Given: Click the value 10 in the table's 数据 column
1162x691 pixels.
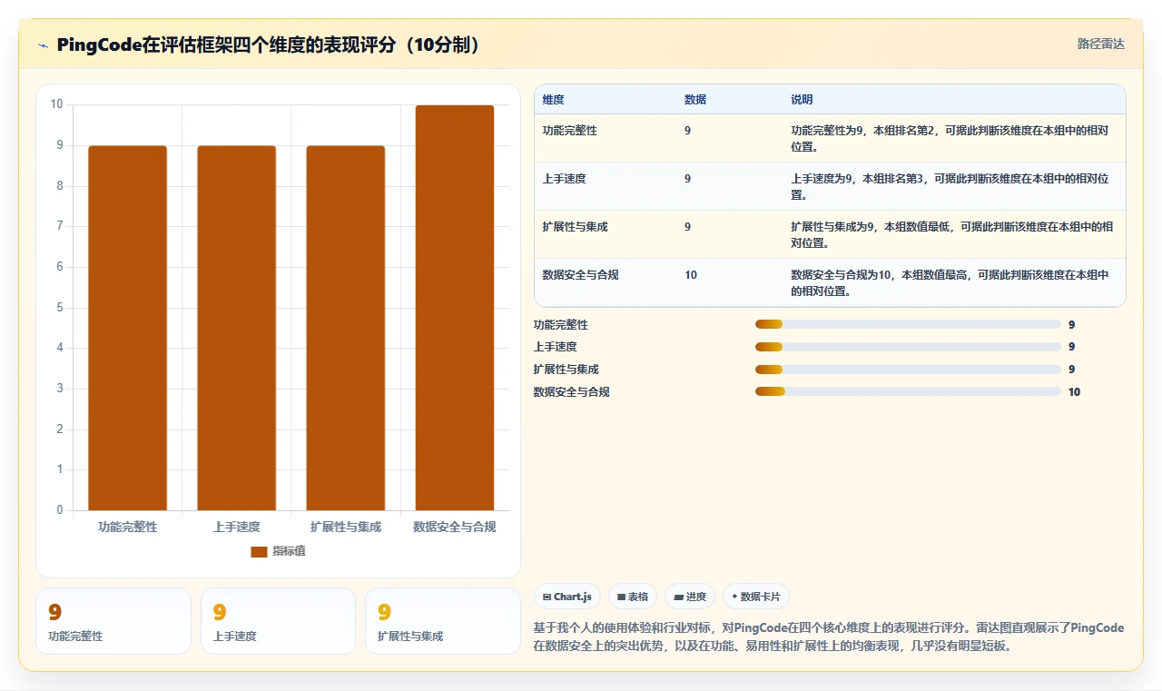Looking at the screenshot, I should pyautogui.click(x=691, y=275).
